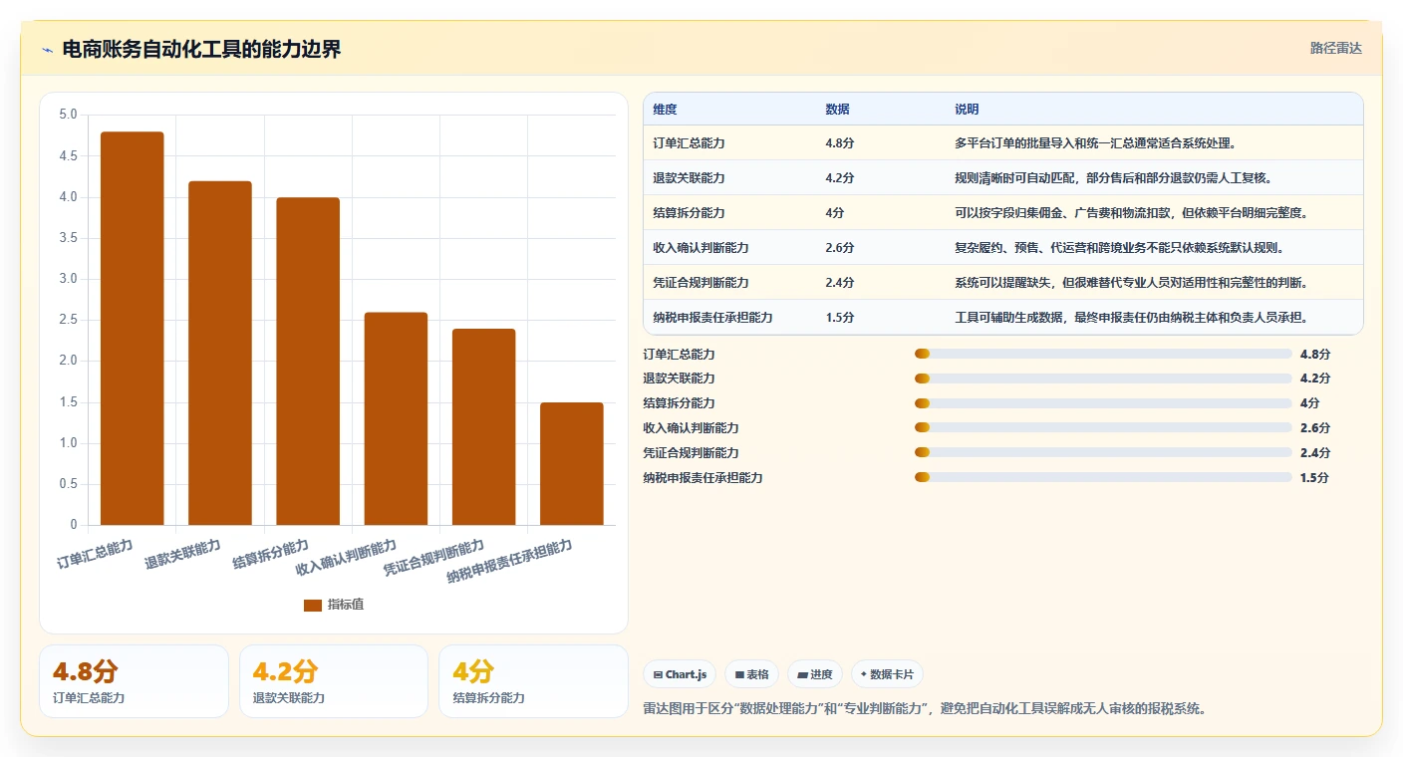Click the 收入确认判断能力 bar in chart
1403x757 pixels.
tap(396, 418)
